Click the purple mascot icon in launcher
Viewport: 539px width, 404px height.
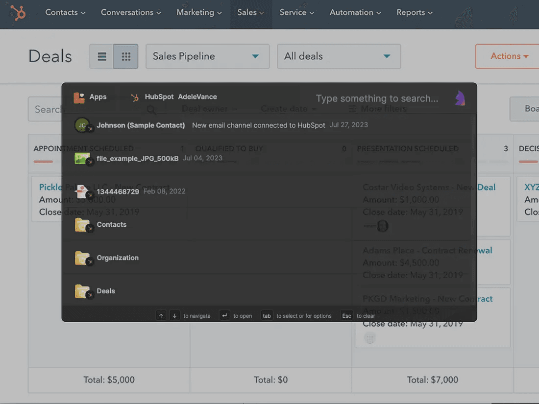[460, 98]
